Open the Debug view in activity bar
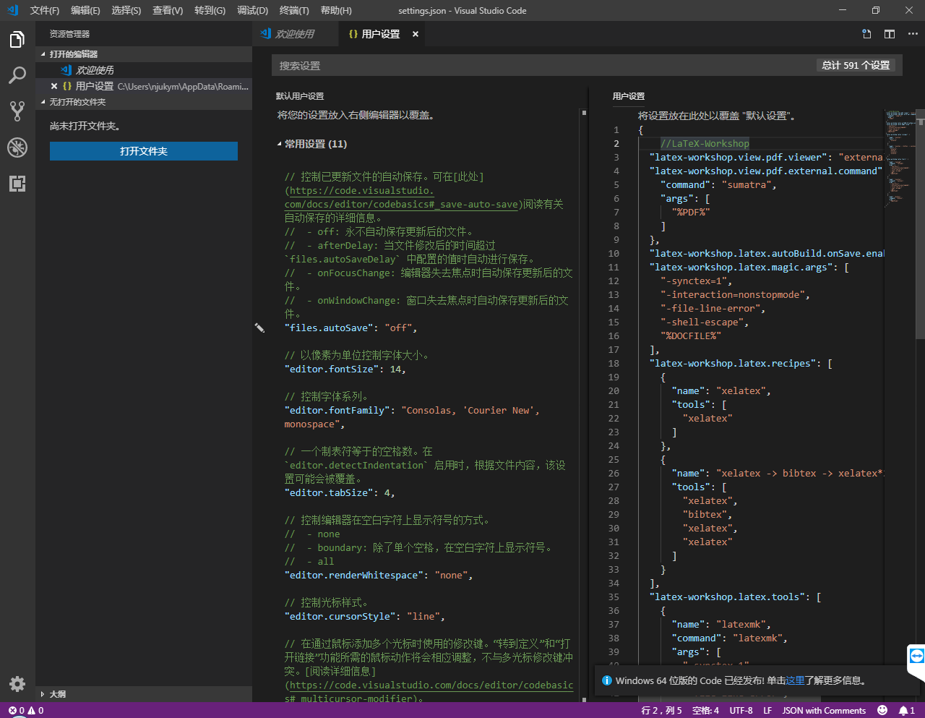 coord(17,148)
